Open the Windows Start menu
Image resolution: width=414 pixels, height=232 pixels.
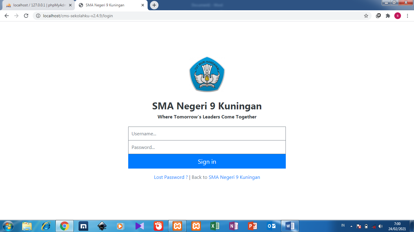pyautogui.click(x=8, y=226)
